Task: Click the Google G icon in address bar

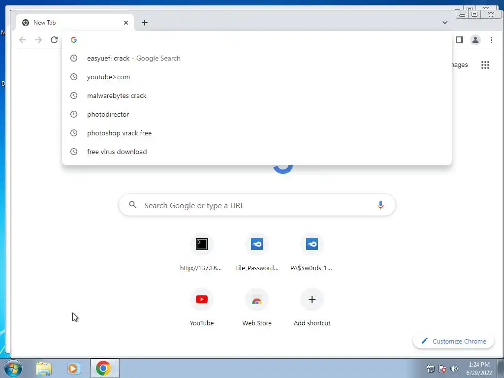Action: (74, 40)
